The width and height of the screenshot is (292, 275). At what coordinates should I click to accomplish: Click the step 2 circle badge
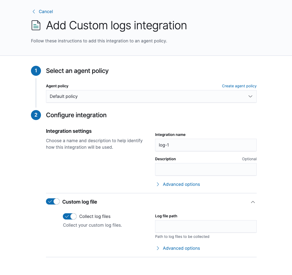pyautogui.click(x=36, y=115)
